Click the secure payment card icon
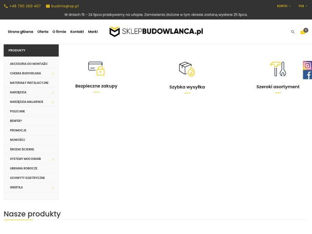The height and width of the screenshot is (234, 312). [97, 68]
